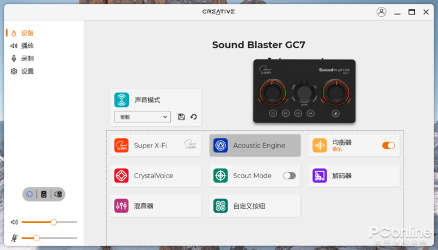Click the orange Super X-Fi app icon

[x=121, y=146]
